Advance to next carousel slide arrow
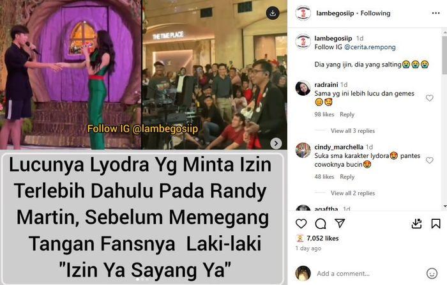This screenshot has height=285, width=447. point(276,143)
